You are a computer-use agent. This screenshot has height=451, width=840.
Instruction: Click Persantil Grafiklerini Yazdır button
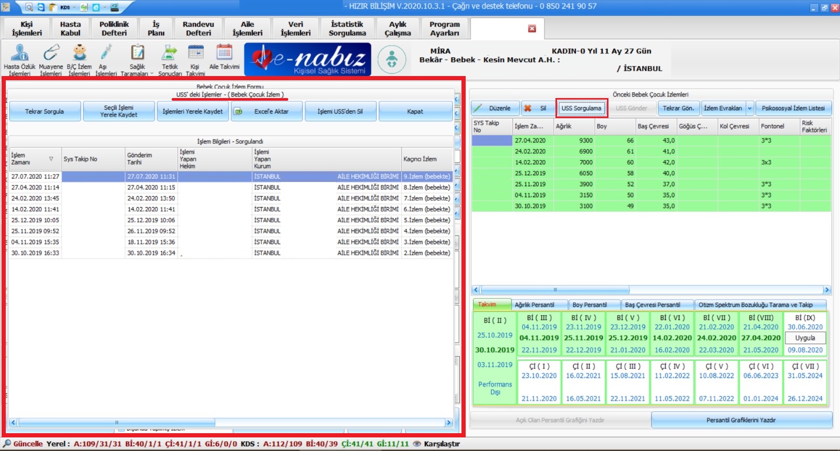(741, 420)
